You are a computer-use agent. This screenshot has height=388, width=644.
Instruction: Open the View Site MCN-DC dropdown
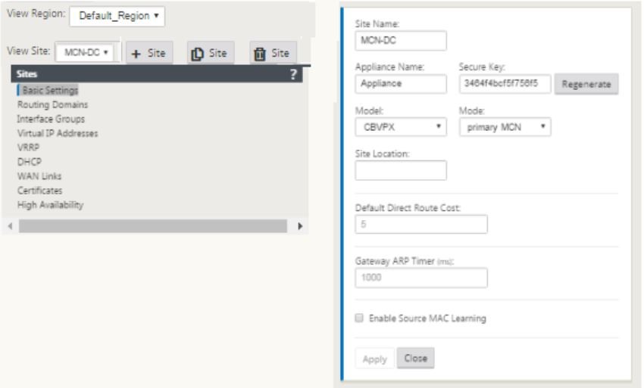coord(85,52)
